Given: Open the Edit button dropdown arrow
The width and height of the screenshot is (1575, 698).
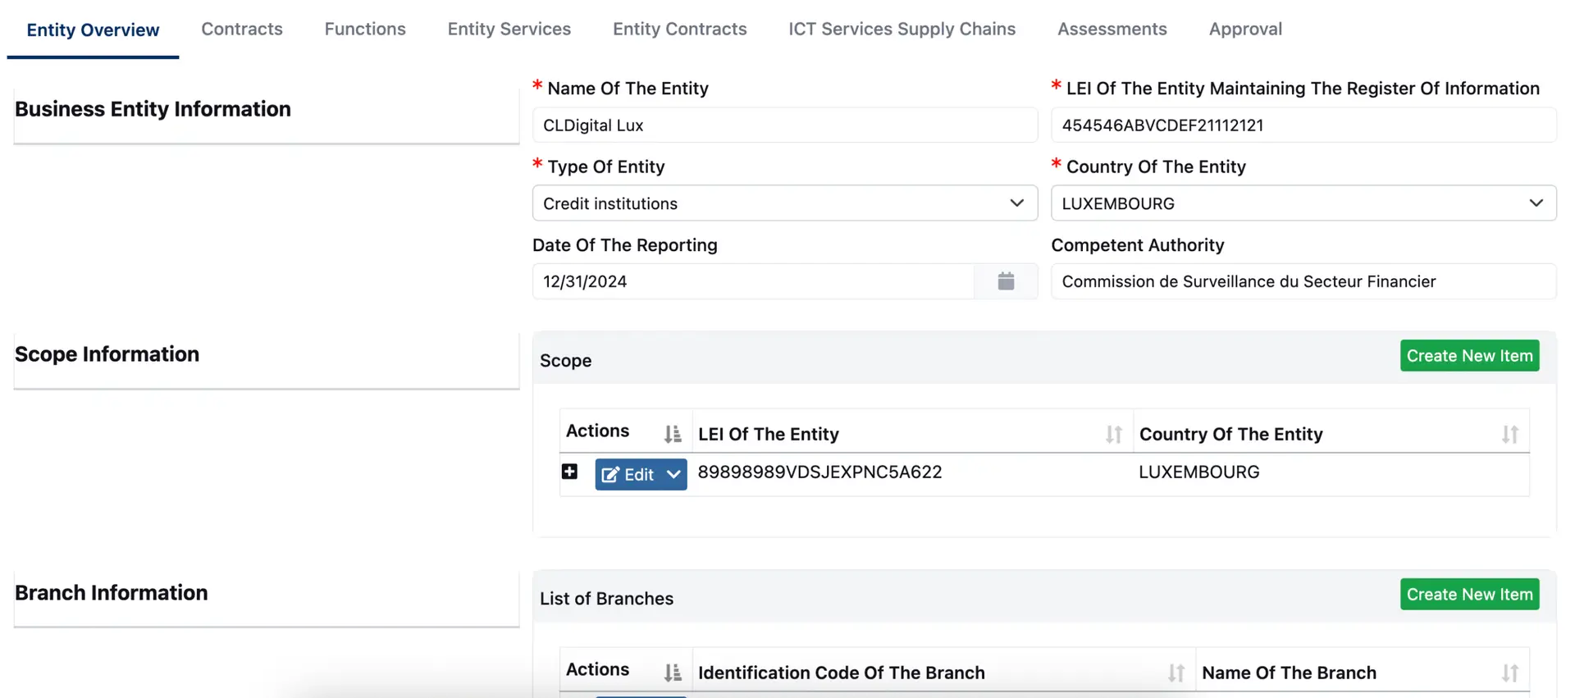Looking at the screenshot, I should point(673,475).
